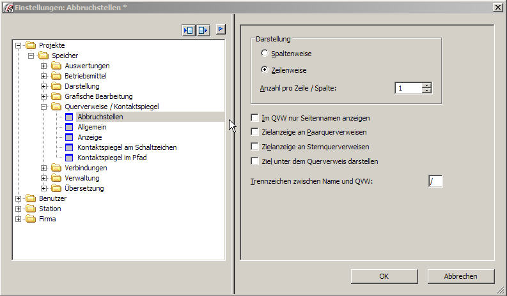Check Zielanzeige an Sternquerverweisen
The image size is (507, 296).
click(x=255, y=147)
